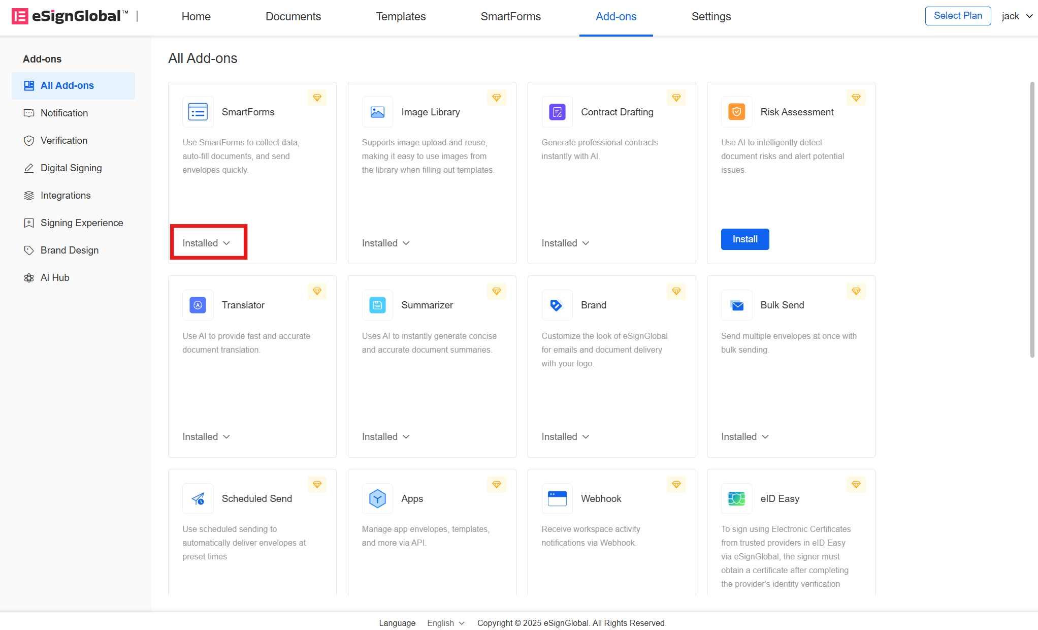Click the Translator add-on icon
1038x630 pixels.
pos(198,305)
